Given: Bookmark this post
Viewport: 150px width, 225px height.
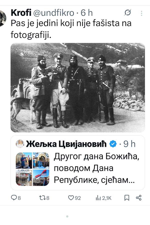Looking at the screenshot, I should click(127, 198).
